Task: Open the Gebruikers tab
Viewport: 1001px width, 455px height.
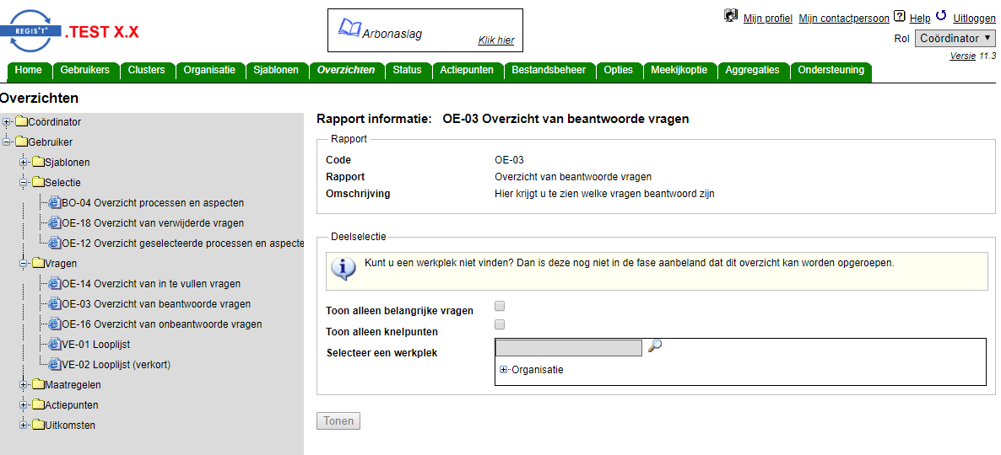Action: tap(85, 70)
